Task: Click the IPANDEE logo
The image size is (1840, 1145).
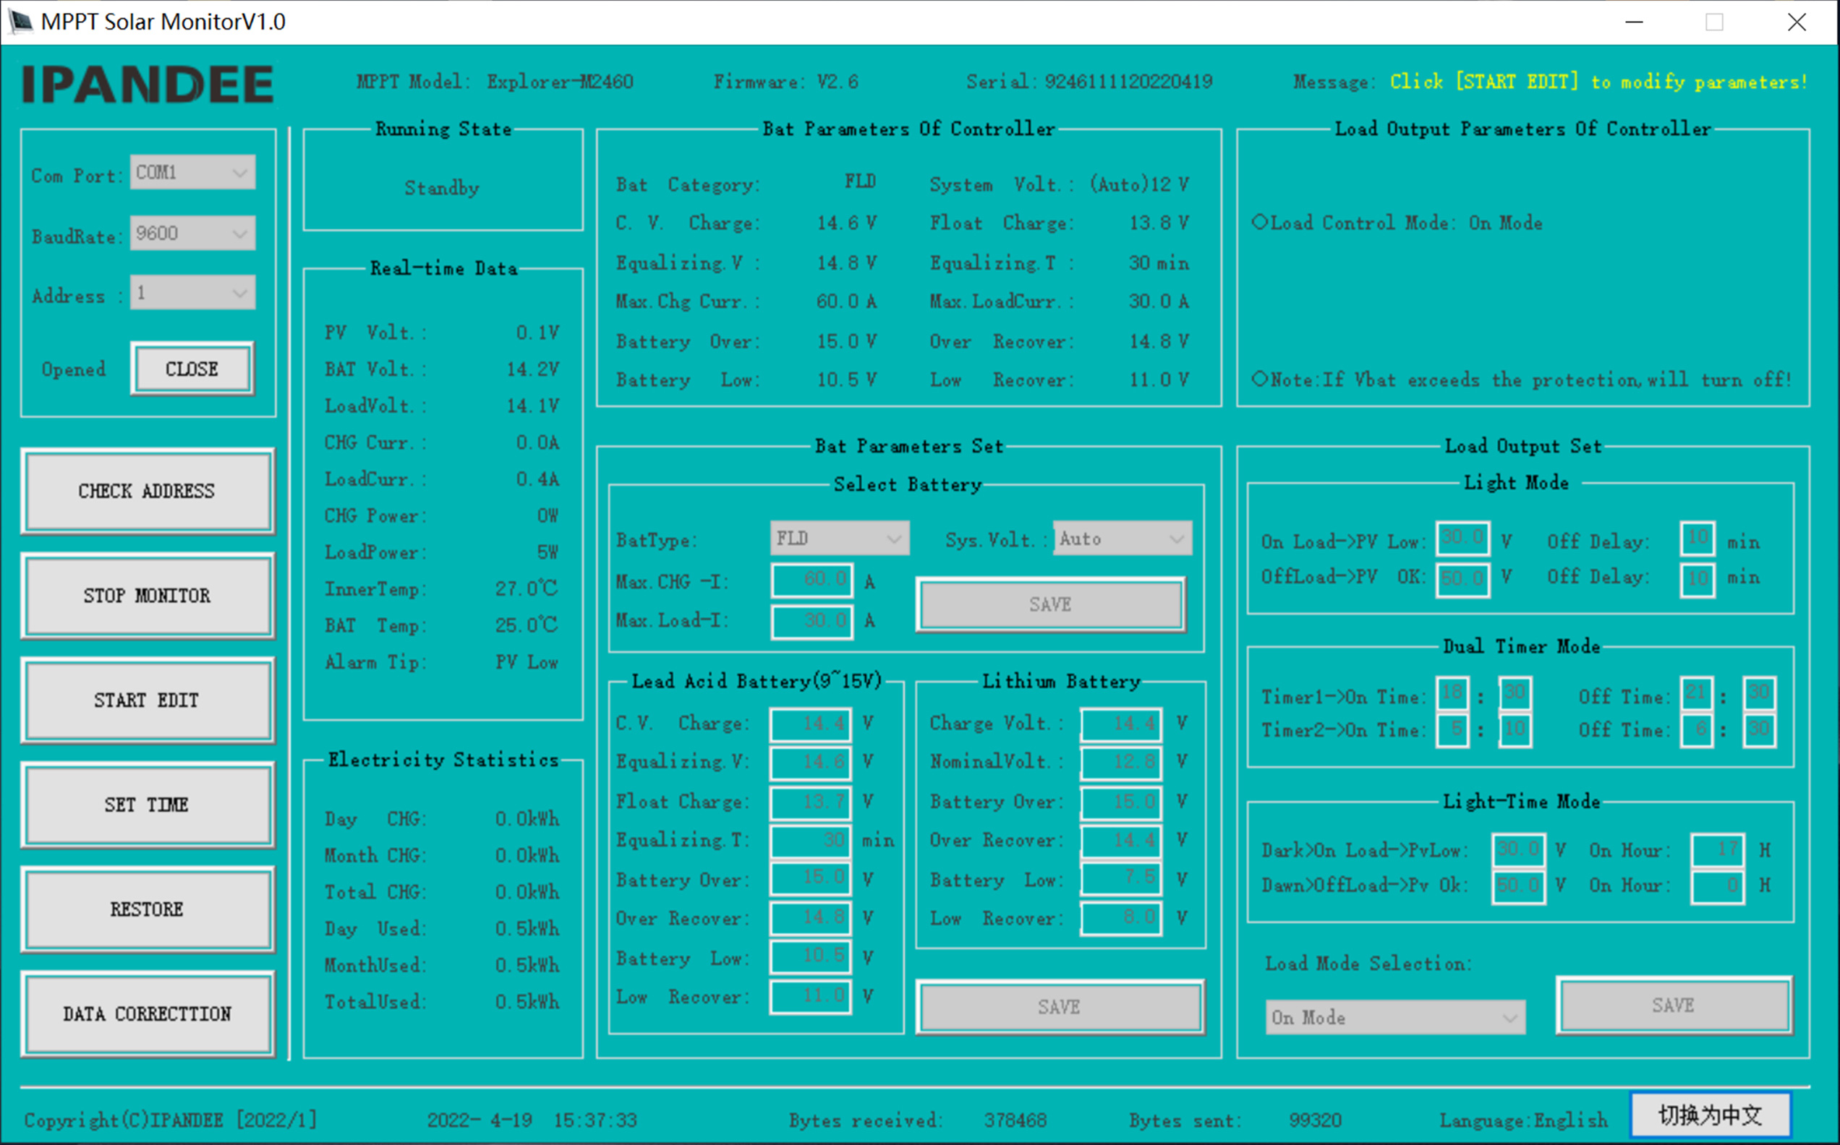Action: (x=148, y=84)
